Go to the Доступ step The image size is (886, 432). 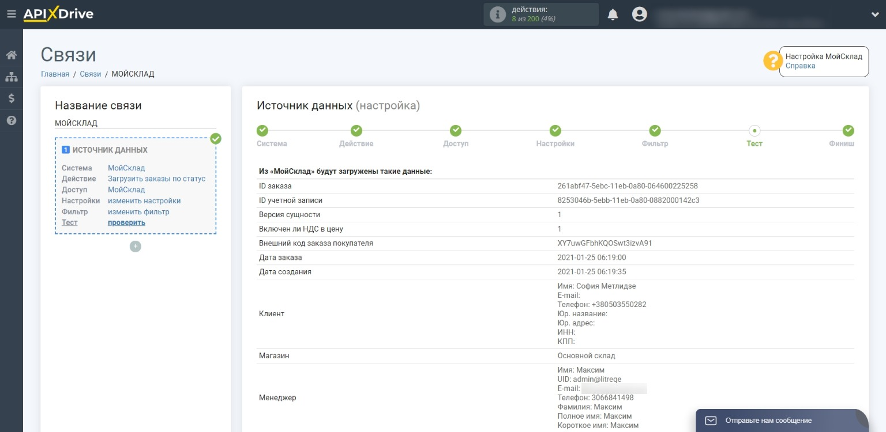[x=456, y=131]
